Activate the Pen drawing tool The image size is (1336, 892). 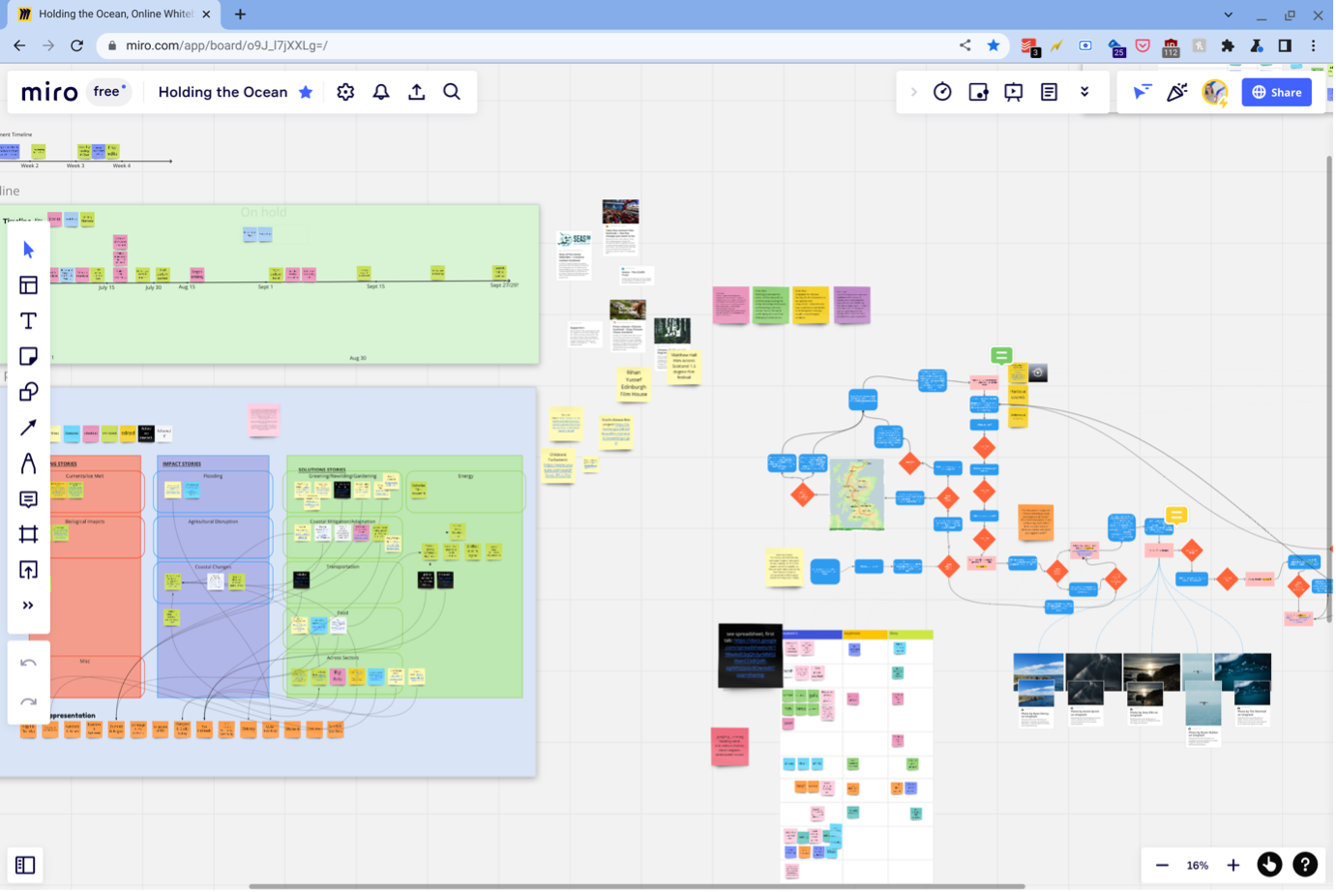(28, 463)
